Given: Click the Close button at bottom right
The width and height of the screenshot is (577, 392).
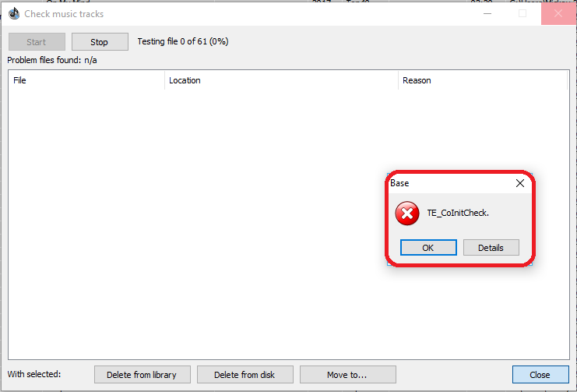Looking at the screenshot, I should pyautogui.click(x=540, y=375).
